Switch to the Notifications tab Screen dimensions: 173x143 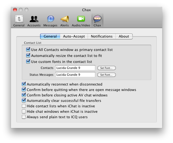tap(101, 36)
